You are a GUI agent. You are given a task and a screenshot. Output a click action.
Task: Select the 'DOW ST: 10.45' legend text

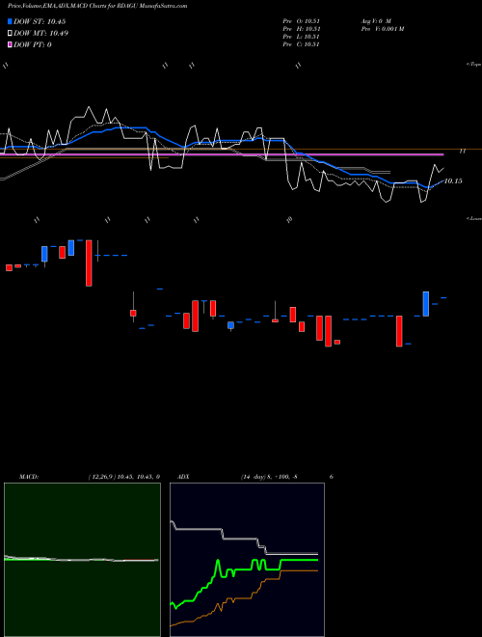tap(40, 21)
